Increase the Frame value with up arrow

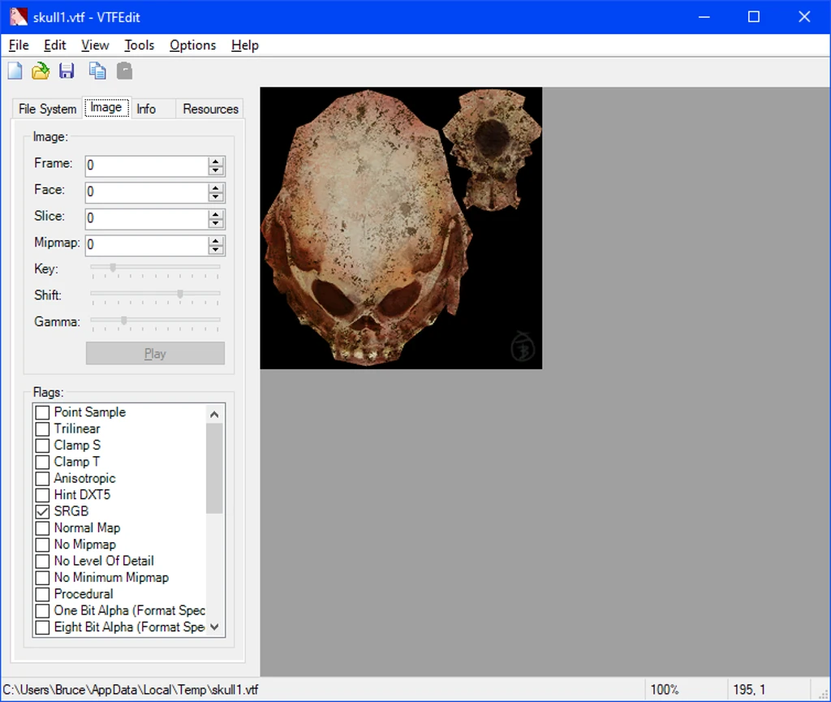click(215, 162)
